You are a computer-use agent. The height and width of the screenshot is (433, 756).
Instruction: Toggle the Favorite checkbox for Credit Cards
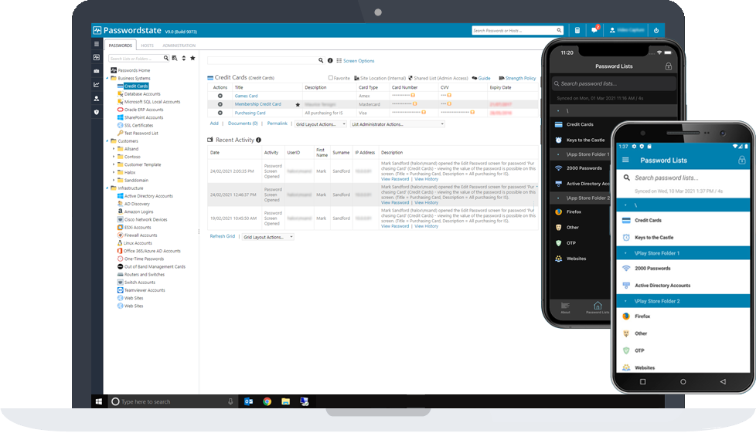(x=331, y=77)
